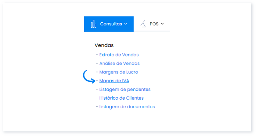Click the Vendas section heading

point(104,45)
